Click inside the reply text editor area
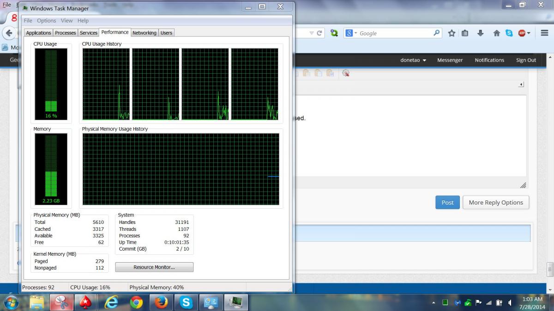The height and width of the screenshot is (311, 554). [410, 135]
